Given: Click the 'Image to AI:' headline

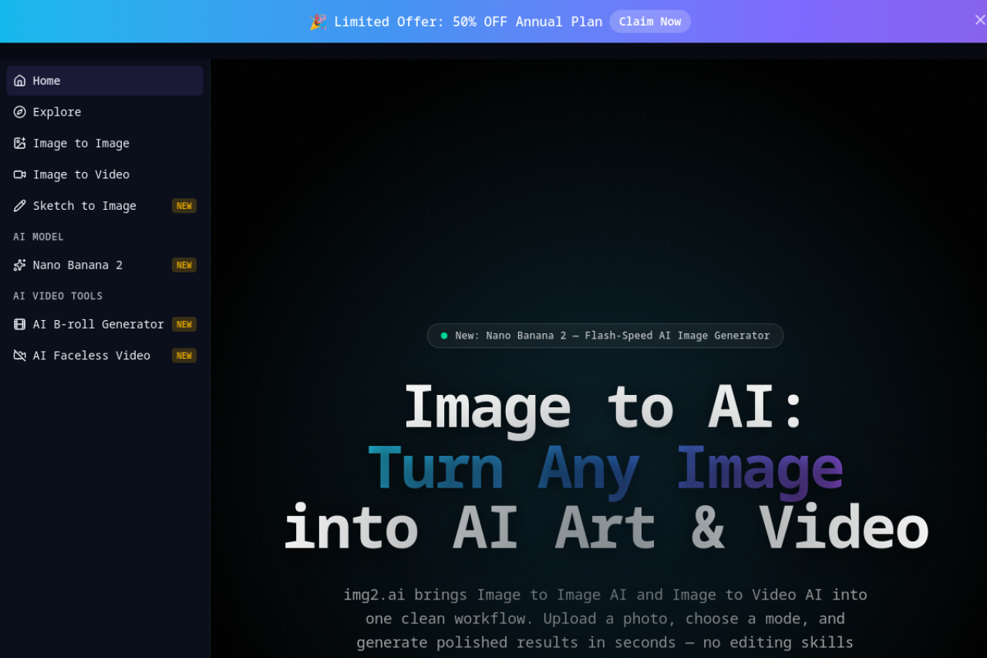Looking at the screenshot, I should pos(605,407).
